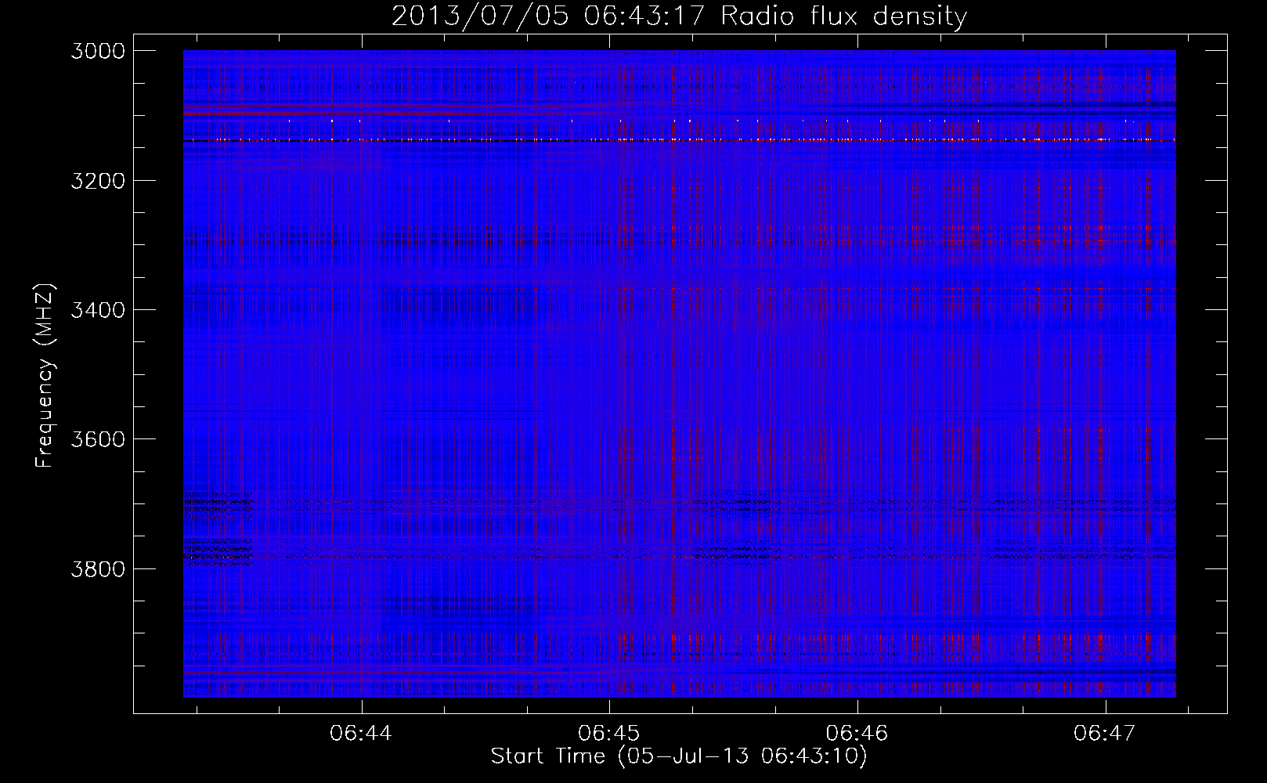Click the 3800 frequency tick label
This screenshot has width=1267, height=783.
pyautogui.click(x=98, y=568)
